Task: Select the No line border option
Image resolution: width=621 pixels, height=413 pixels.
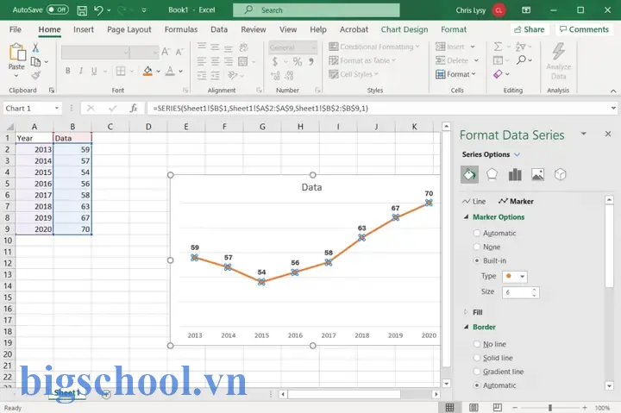Action: (477, 344)
